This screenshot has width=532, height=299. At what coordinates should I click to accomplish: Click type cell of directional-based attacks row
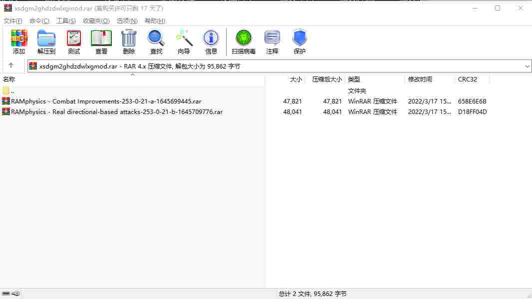click(x=373, y=112)
